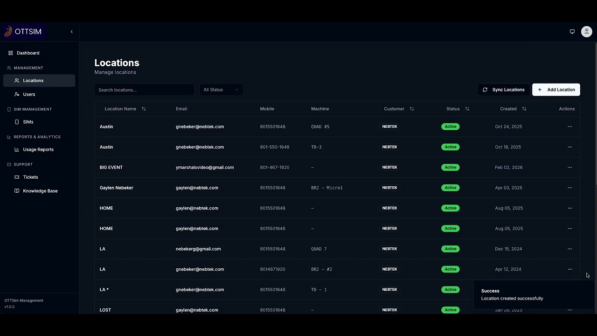Click the OTTSIM logo

23,32
